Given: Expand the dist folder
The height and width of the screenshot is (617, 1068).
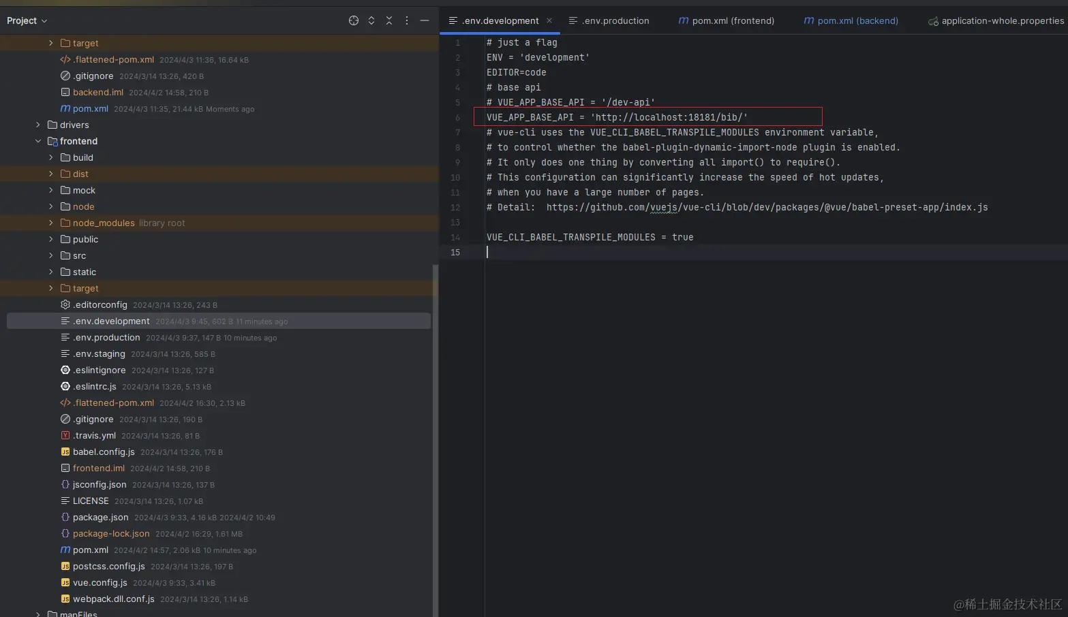Looking at the screenshot, I should [x=51, y=174].
